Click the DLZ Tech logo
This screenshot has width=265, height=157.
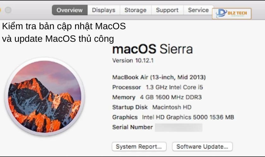click(x=232, y=14)
